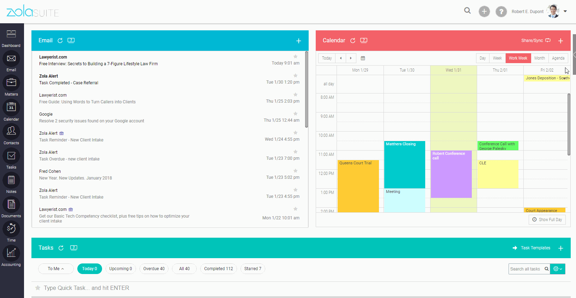Refresh the Email panel
The height and width of the screenshot is (298, 576).
(x=60, y=41)
